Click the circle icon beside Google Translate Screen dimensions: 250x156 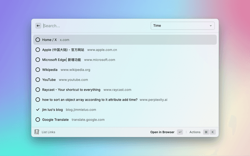[37, 120]
